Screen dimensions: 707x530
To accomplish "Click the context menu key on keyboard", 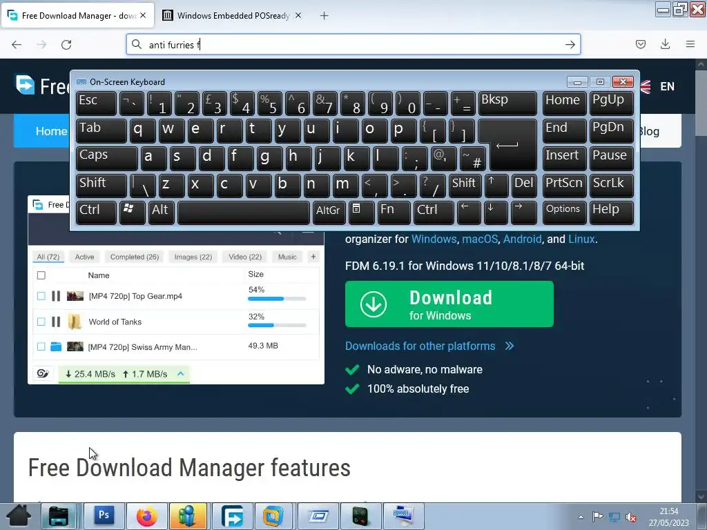I will pos(361,213).
